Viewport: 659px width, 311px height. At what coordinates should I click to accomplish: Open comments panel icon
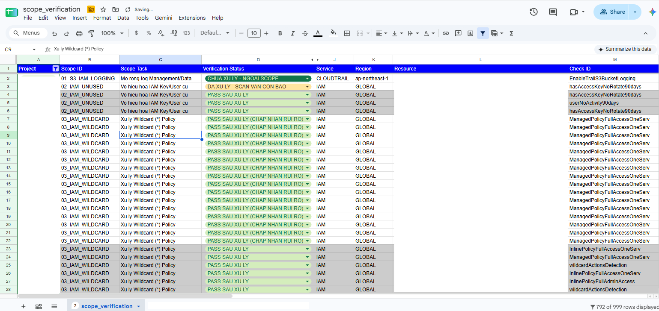coord(553,12)
